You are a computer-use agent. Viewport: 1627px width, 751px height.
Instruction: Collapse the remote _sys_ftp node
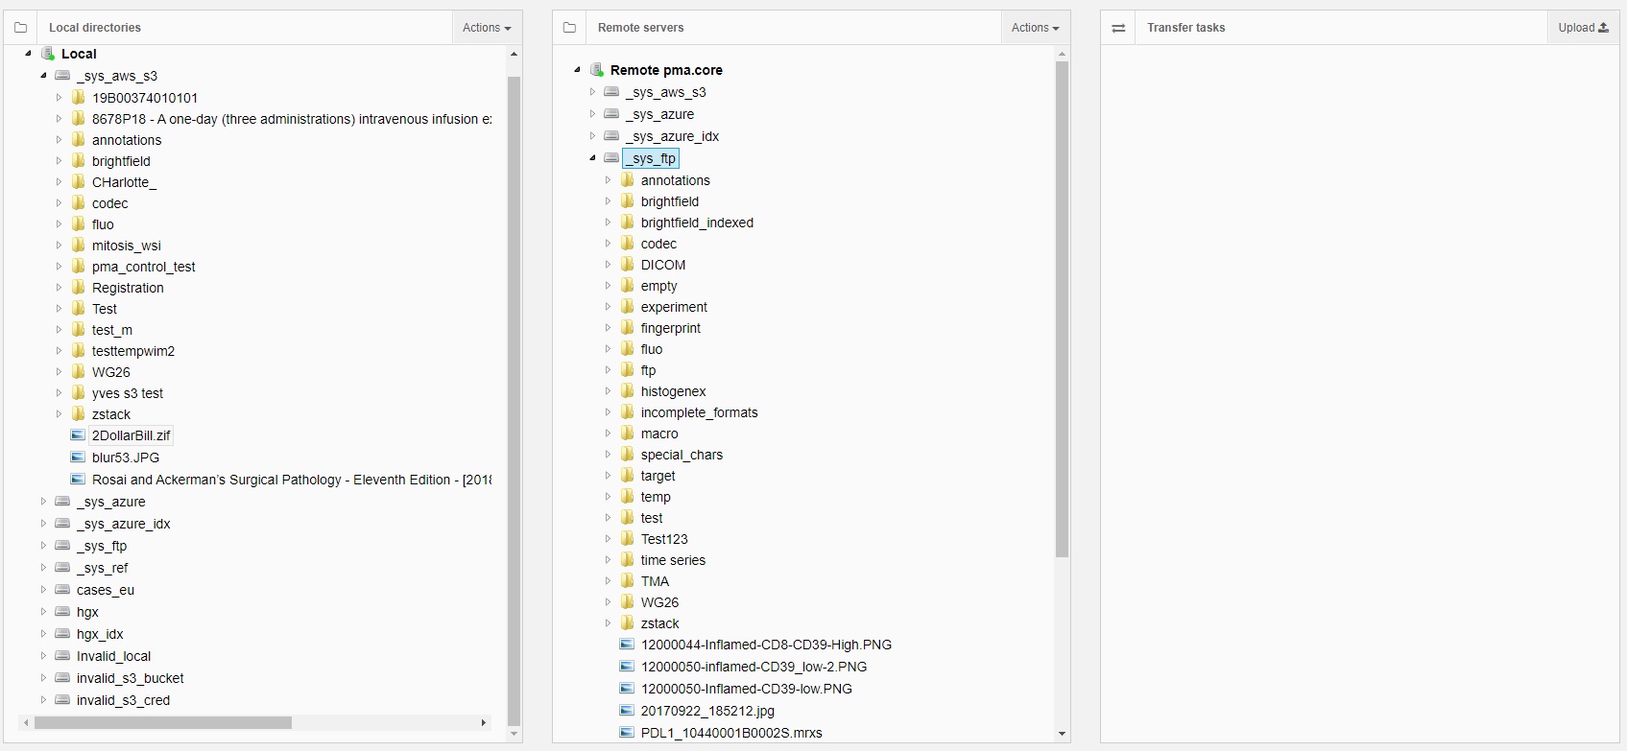tap(592, 158)
